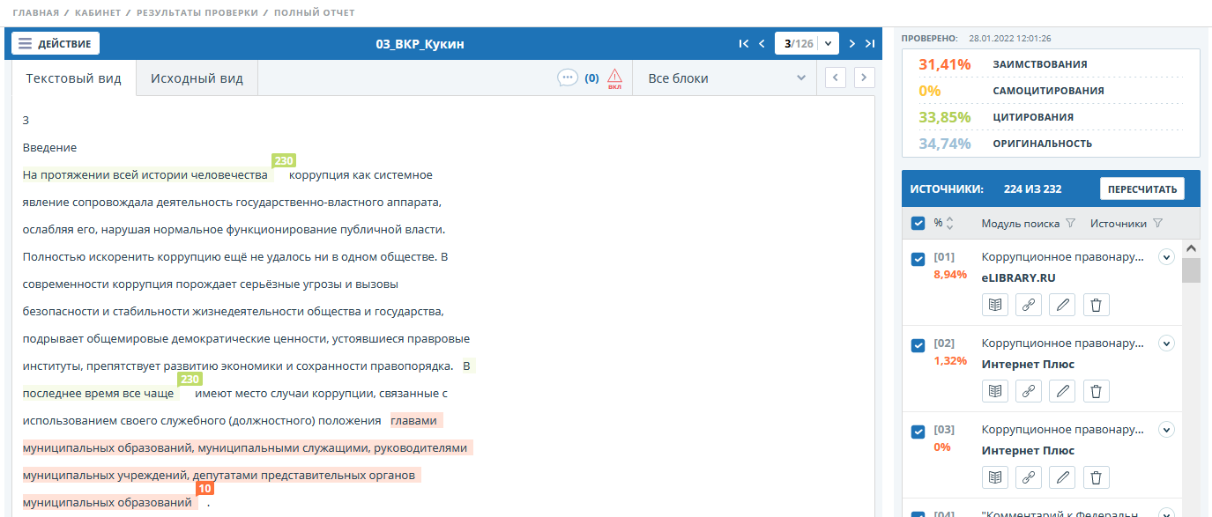Click the orange source marker 10
1212x517 pixels.
click(x=204, y=489)
